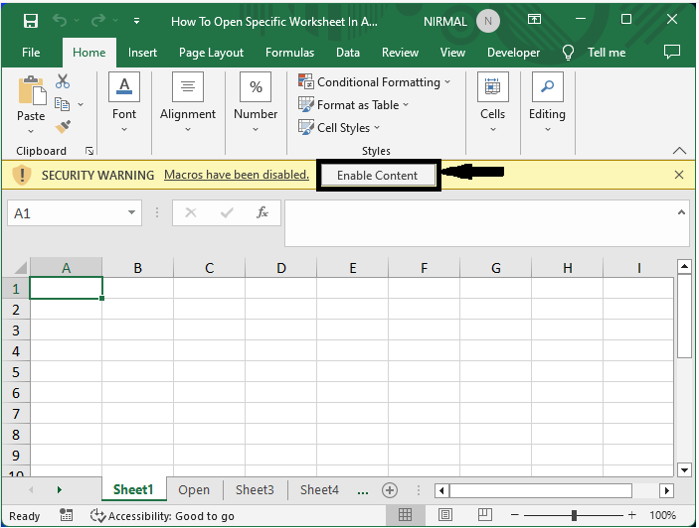This screenshot has height=528, width=699.
Task: Click the Insert Function fx icon
Action: pyautogui.click(x=262, y=212)
